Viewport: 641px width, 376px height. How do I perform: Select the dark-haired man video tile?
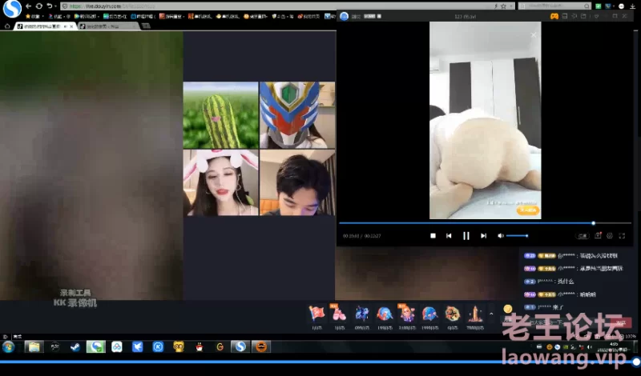coord(297,182)
